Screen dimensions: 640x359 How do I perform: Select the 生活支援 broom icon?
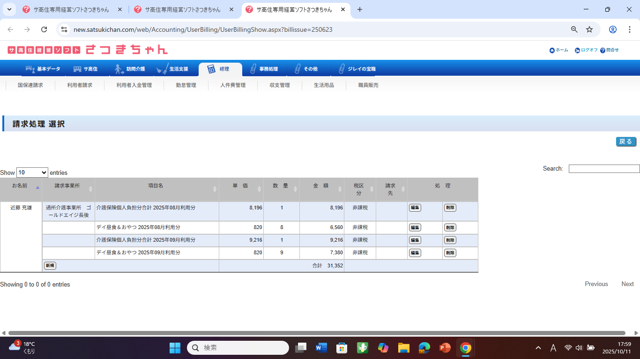(162, 69)
